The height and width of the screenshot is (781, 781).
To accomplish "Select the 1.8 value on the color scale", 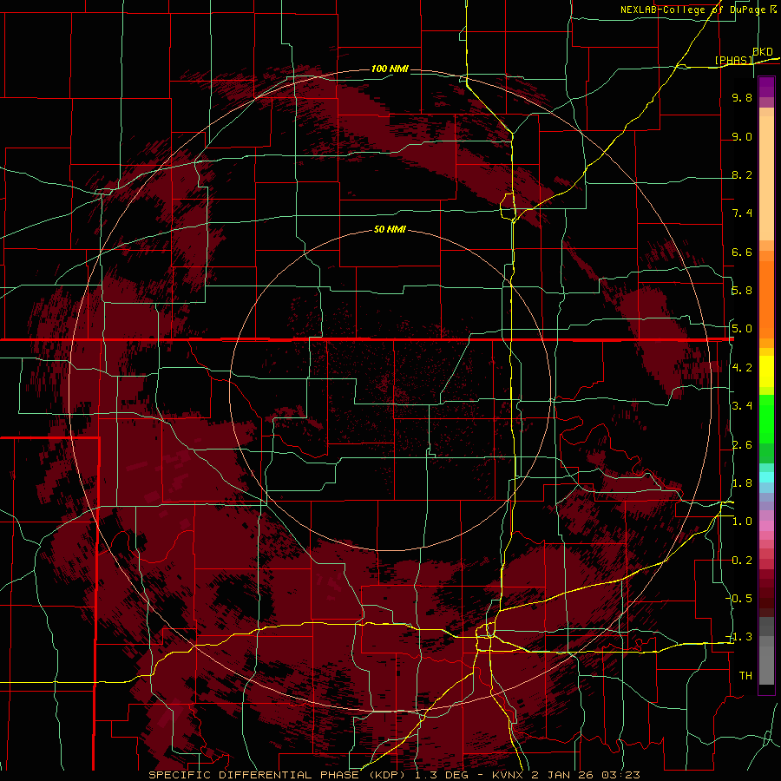I will [742, 483].
